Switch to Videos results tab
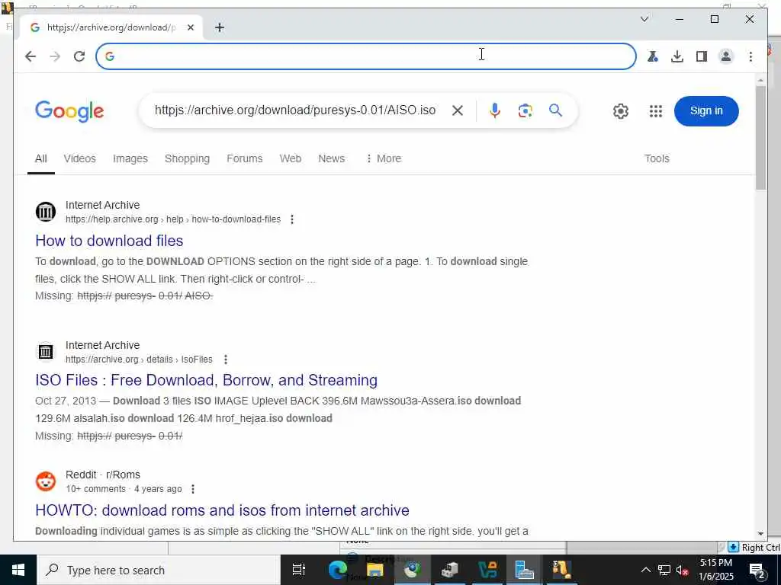The image size is (781, 585). [x=79, y=158]
